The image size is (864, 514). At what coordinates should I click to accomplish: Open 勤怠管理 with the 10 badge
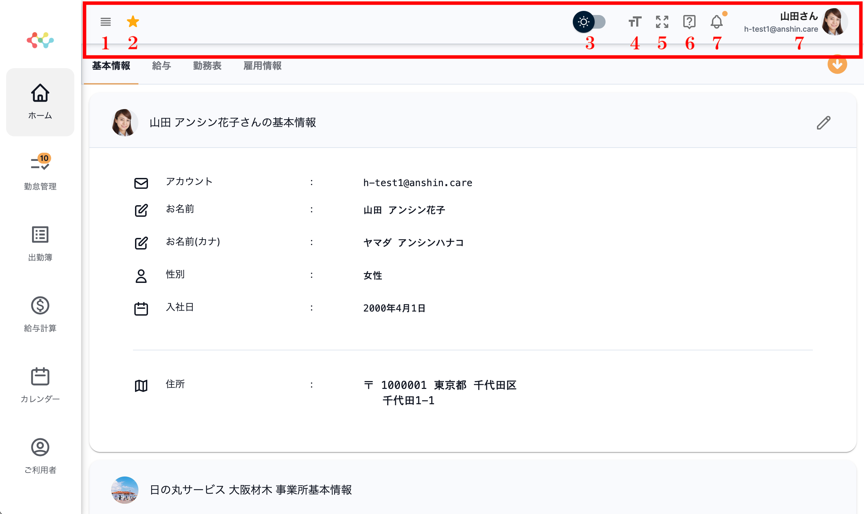(x=40, y=172)
